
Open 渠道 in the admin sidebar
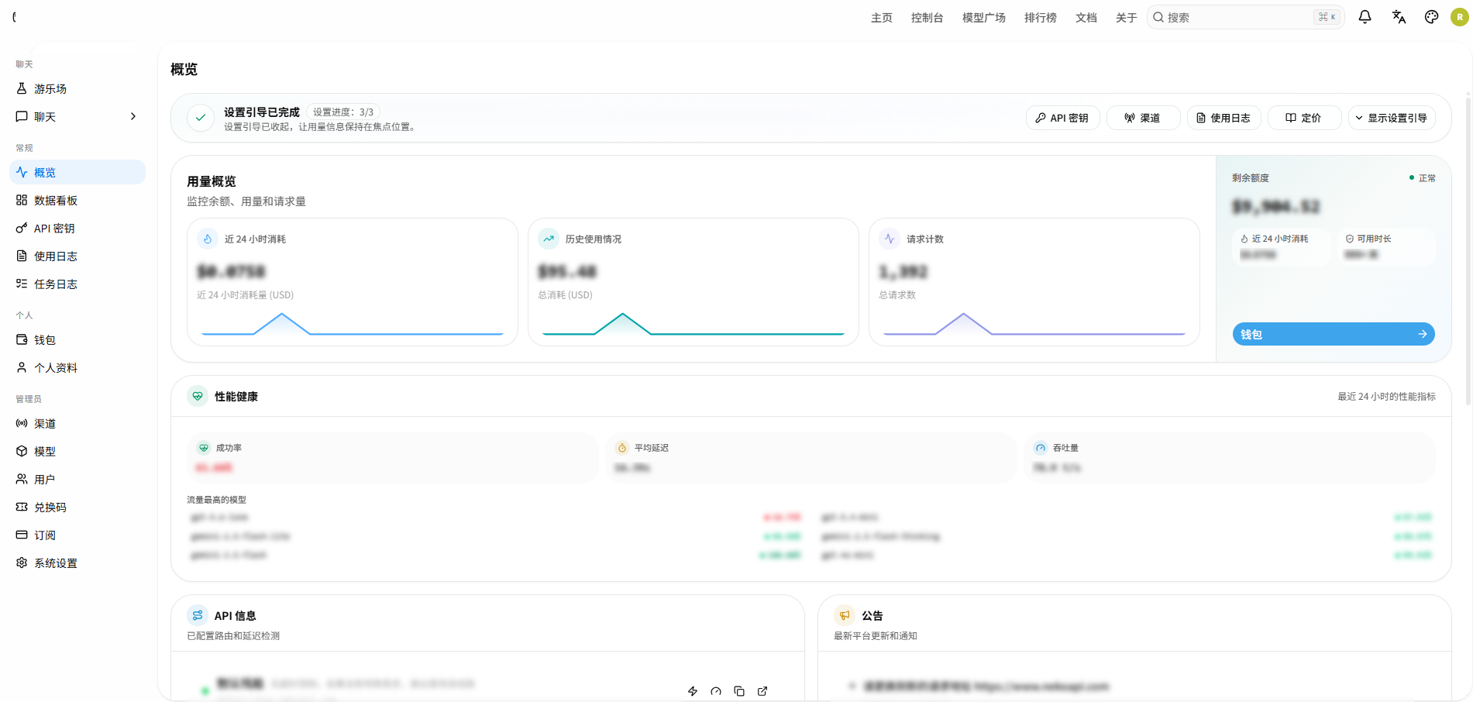coord(77,424)
